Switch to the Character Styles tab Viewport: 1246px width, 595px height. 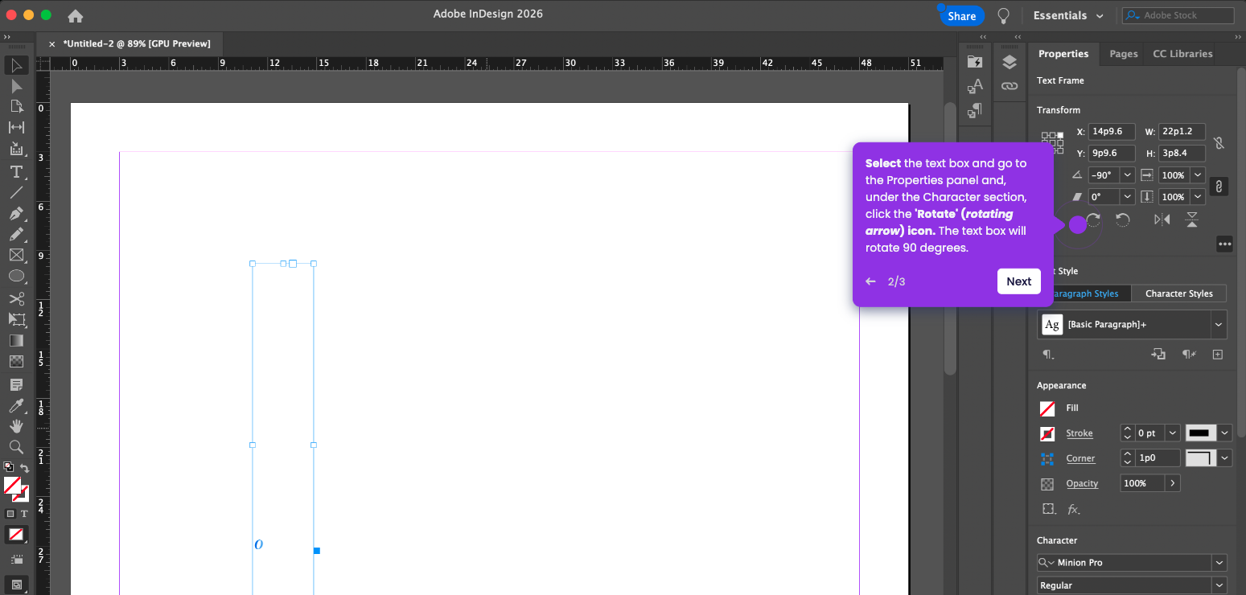[1178, 293]
